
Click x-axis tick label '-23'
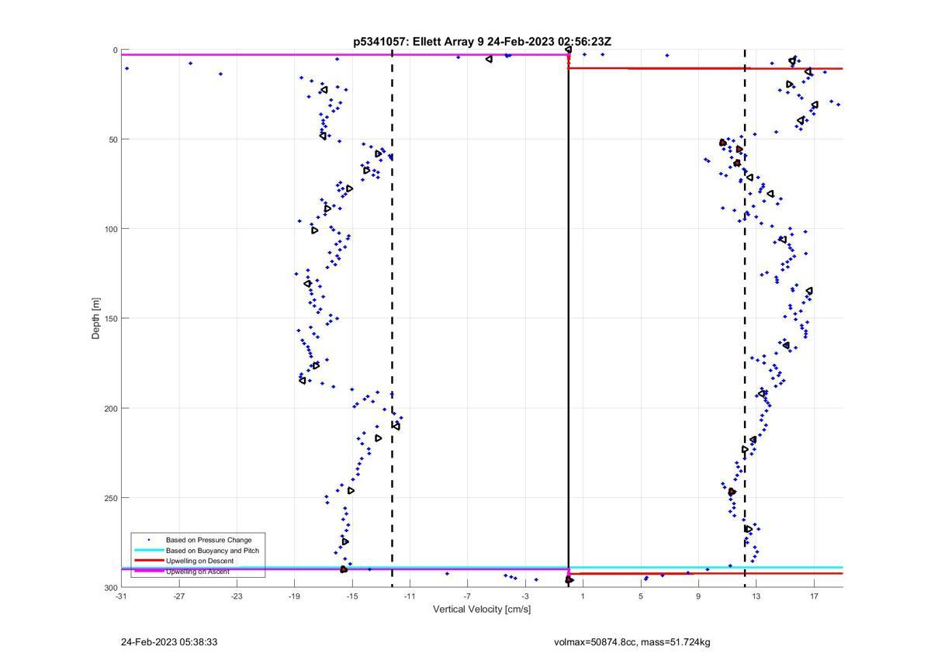pyautogui.click(x=237, y=596)
